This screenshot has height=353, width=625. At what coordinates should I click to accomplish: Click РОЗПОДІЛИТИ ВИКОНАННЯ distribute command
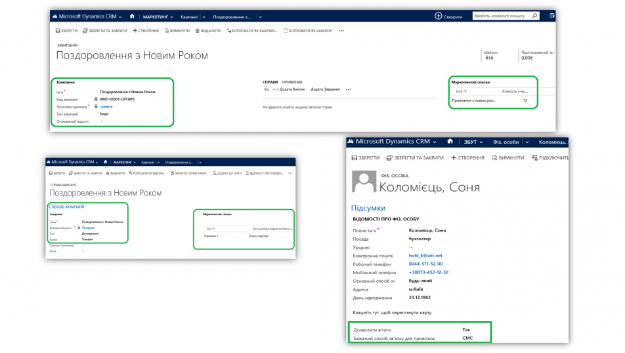(146, 173)
